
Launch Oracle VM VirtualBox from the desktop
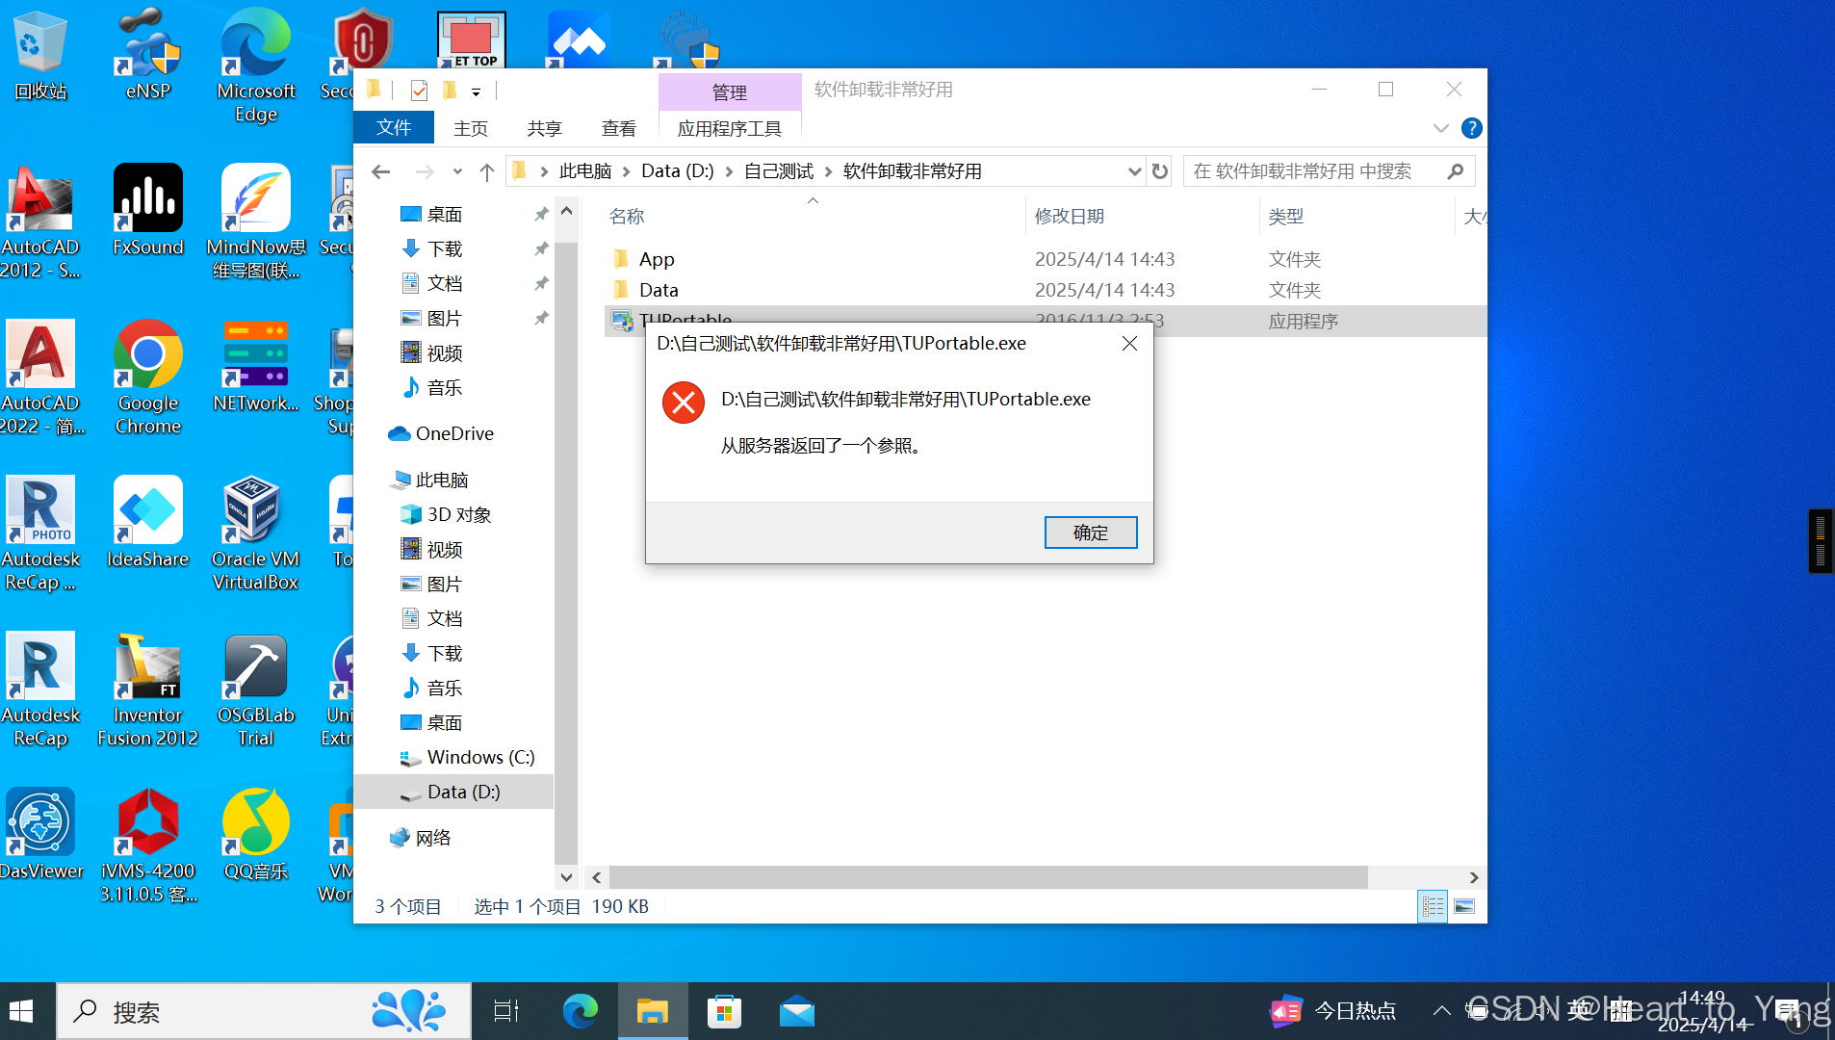255,533
